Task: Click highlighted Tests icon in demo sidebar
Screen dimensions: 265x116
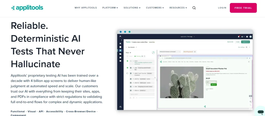Action: 120,50
